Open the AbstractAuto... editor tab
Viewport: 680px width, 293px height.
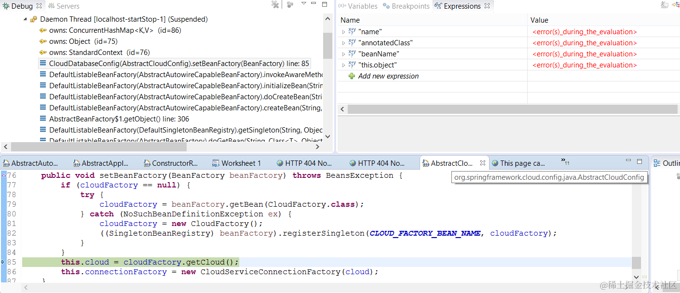[30, 163]
